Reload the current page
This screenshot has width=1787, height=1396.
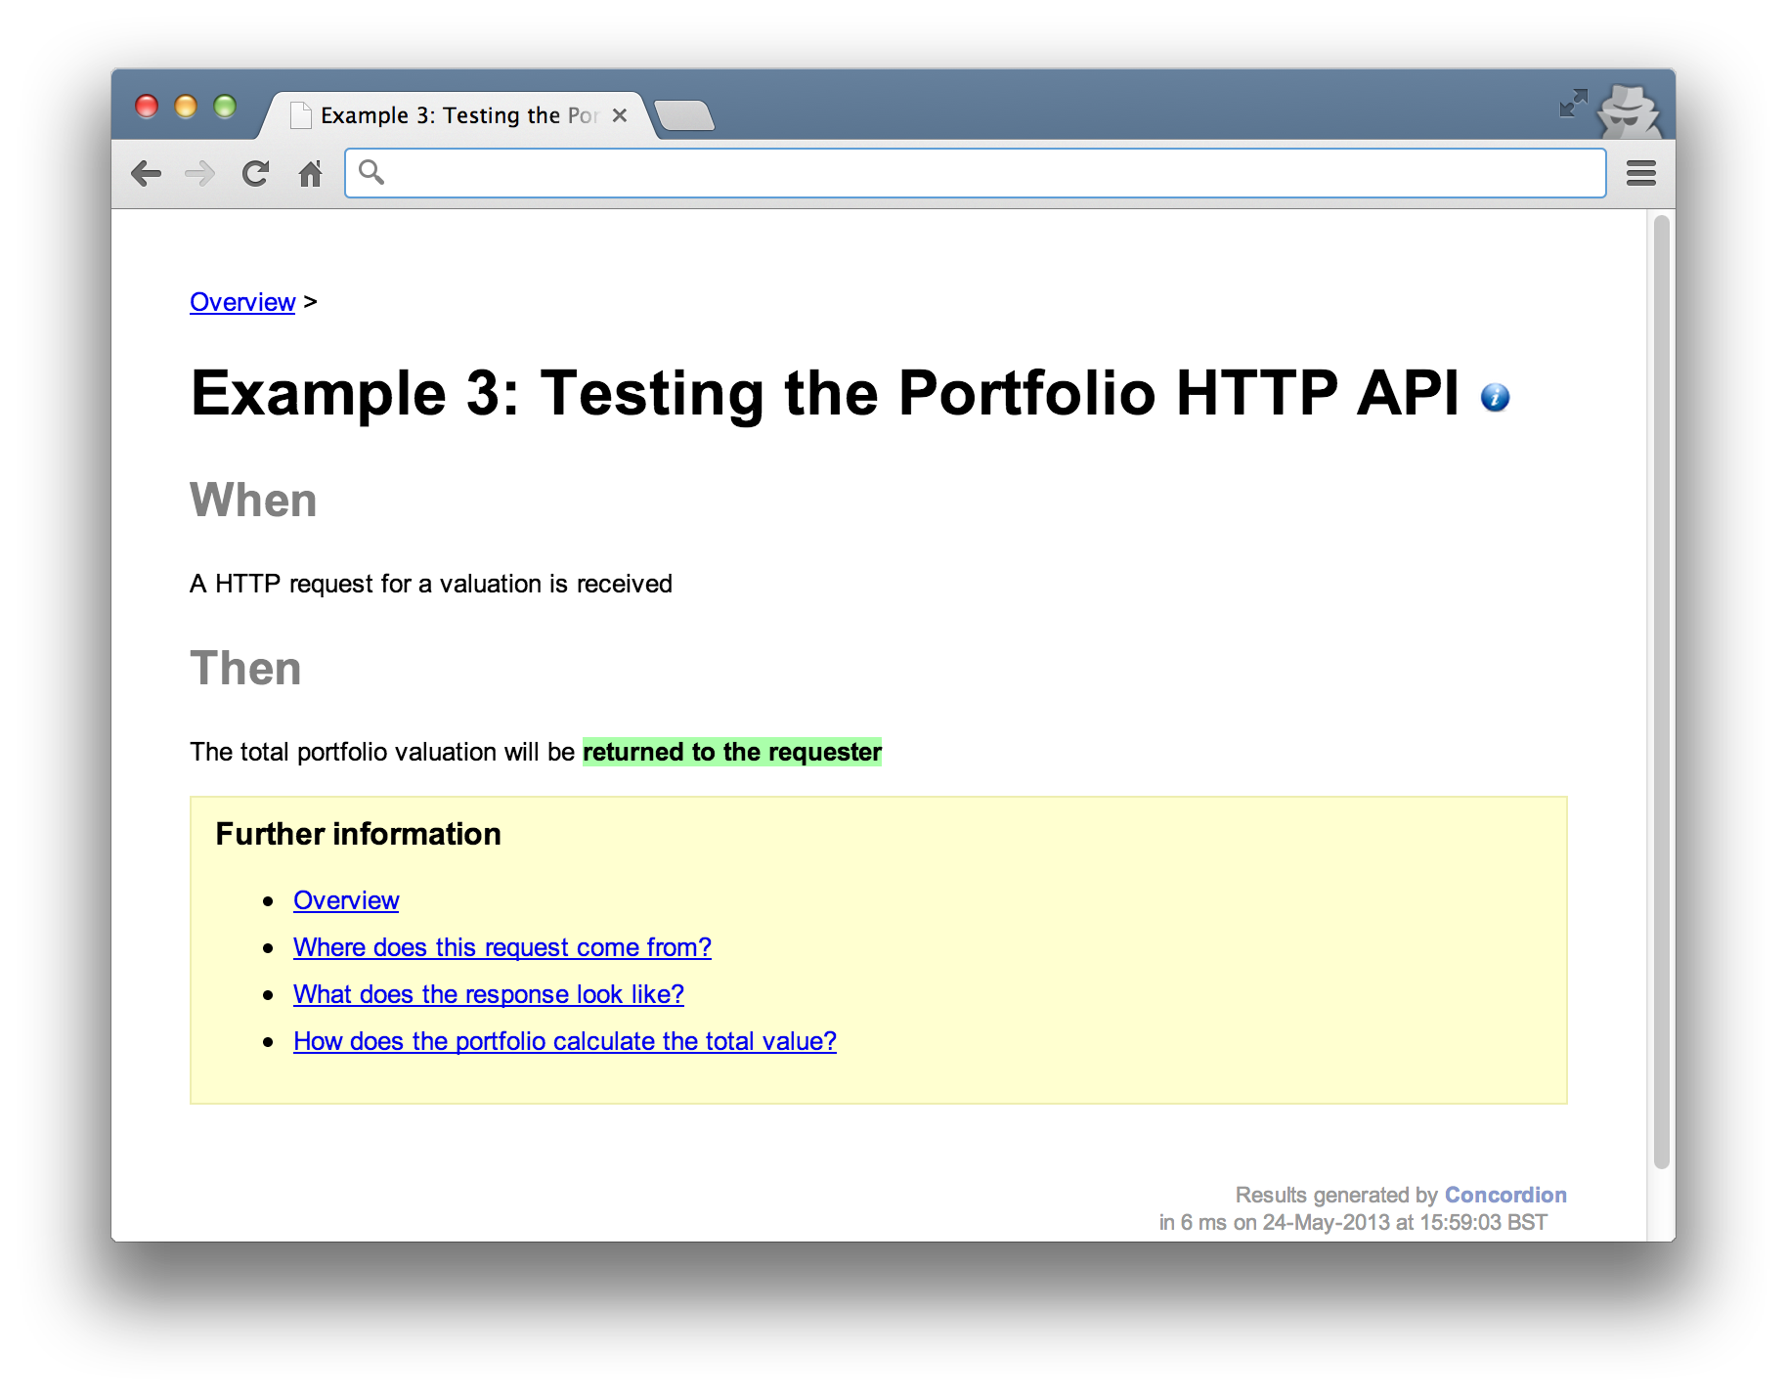(255, 174)
